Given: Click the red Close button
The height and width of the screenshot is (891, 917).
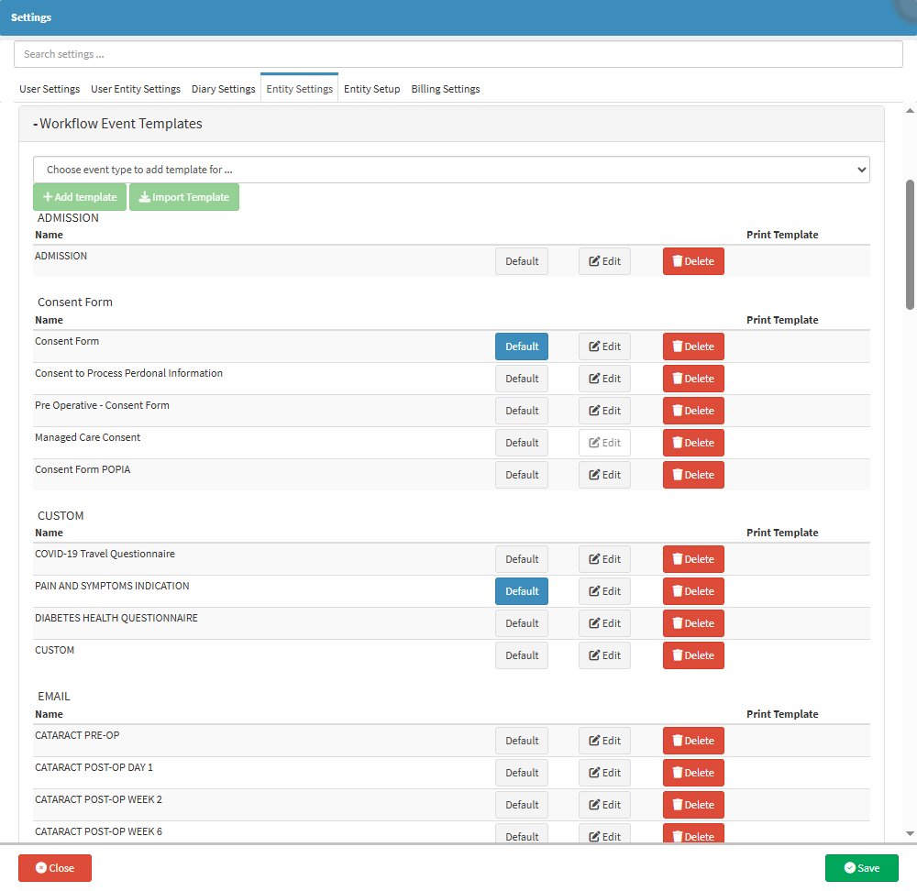Looking at the screenshot, I should [55, 868].
